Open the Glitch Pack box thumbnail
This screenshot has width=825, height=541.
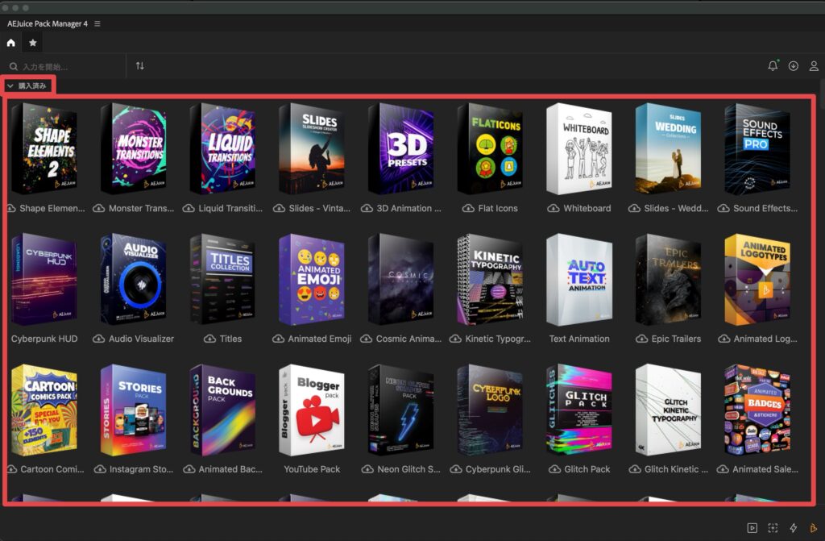579,410
